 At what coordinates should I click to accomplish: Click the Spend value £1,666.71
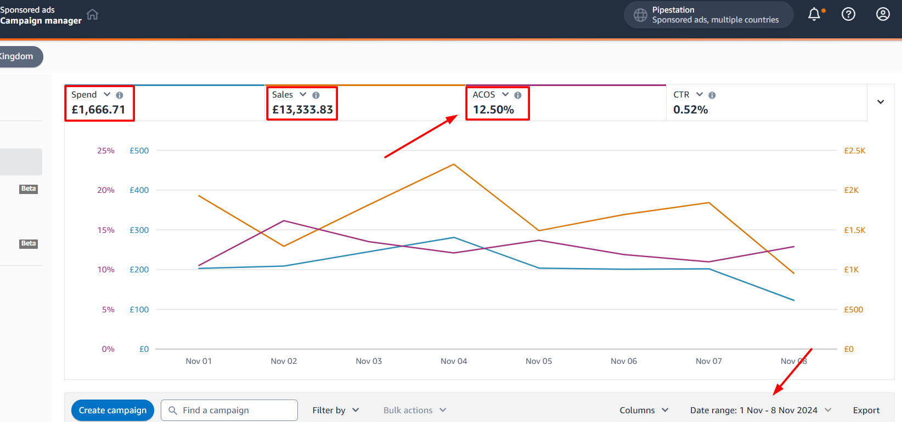click(99, 110)
